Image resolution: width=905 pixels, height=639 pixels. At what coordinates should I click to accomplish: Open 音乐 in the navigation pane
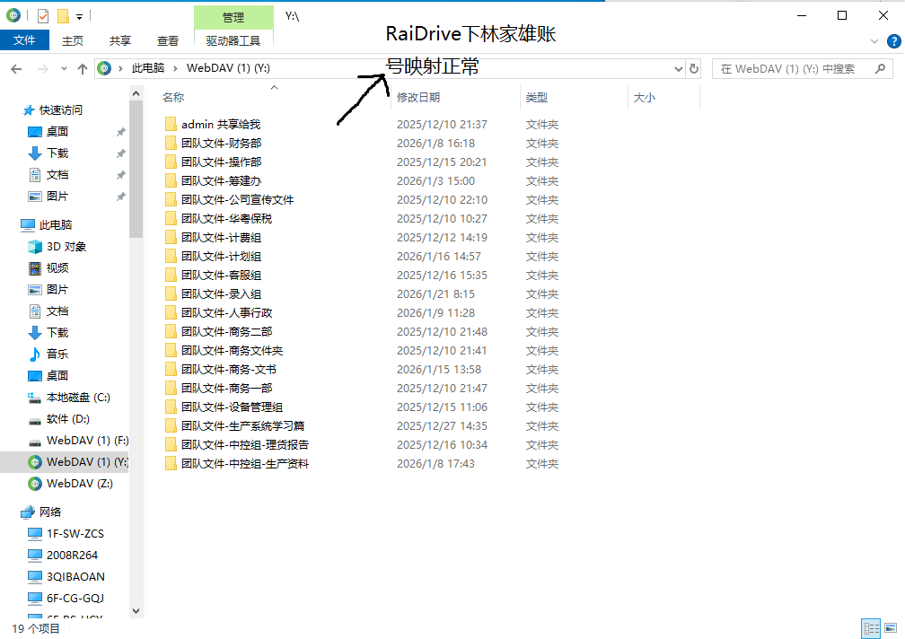tap(57, 355)
